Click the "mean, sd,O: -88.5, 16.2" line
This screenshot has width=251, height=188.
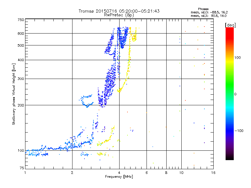tap(209, 12)
